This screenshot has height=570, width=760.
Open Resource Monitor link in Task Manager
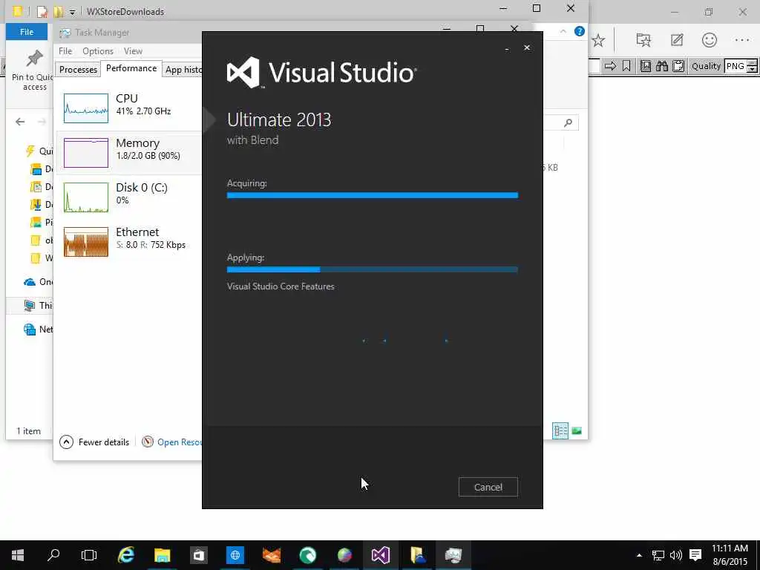click(172, 442)
